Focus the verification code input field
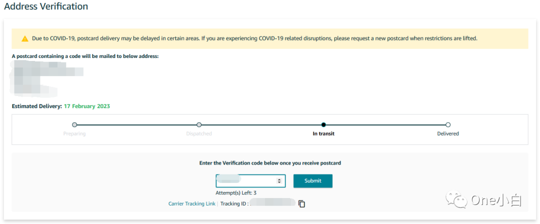The height and width of the screenshot is (224, 540). (250, 181)
